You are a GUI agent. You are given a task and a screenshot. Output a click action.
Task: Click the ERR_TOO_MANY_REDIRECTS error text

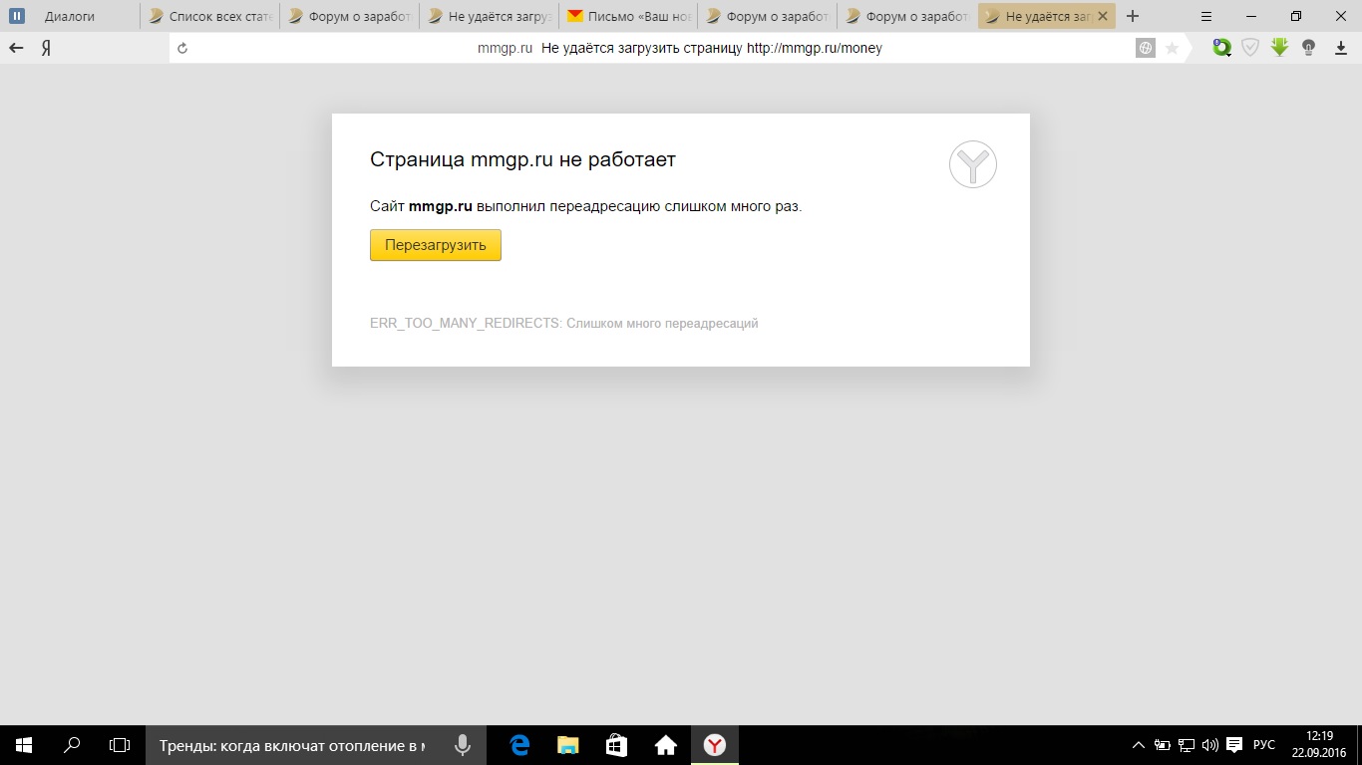pos(564,324)
